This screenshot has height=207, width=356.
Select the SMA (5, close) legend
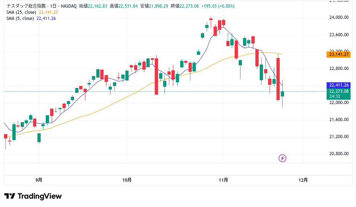[x=20, y=18]
